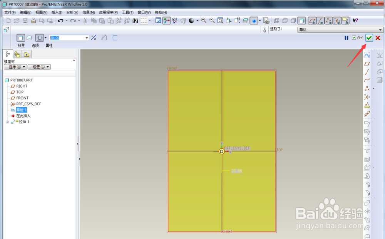Screen dimensions: 385x239
Task: Click the open folder toolbar icon
Action: [17, 21]
